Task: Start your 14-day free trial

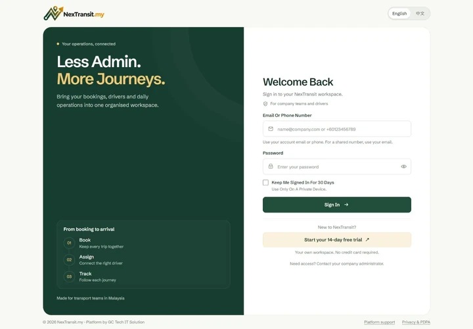Action: coord(336,240)
